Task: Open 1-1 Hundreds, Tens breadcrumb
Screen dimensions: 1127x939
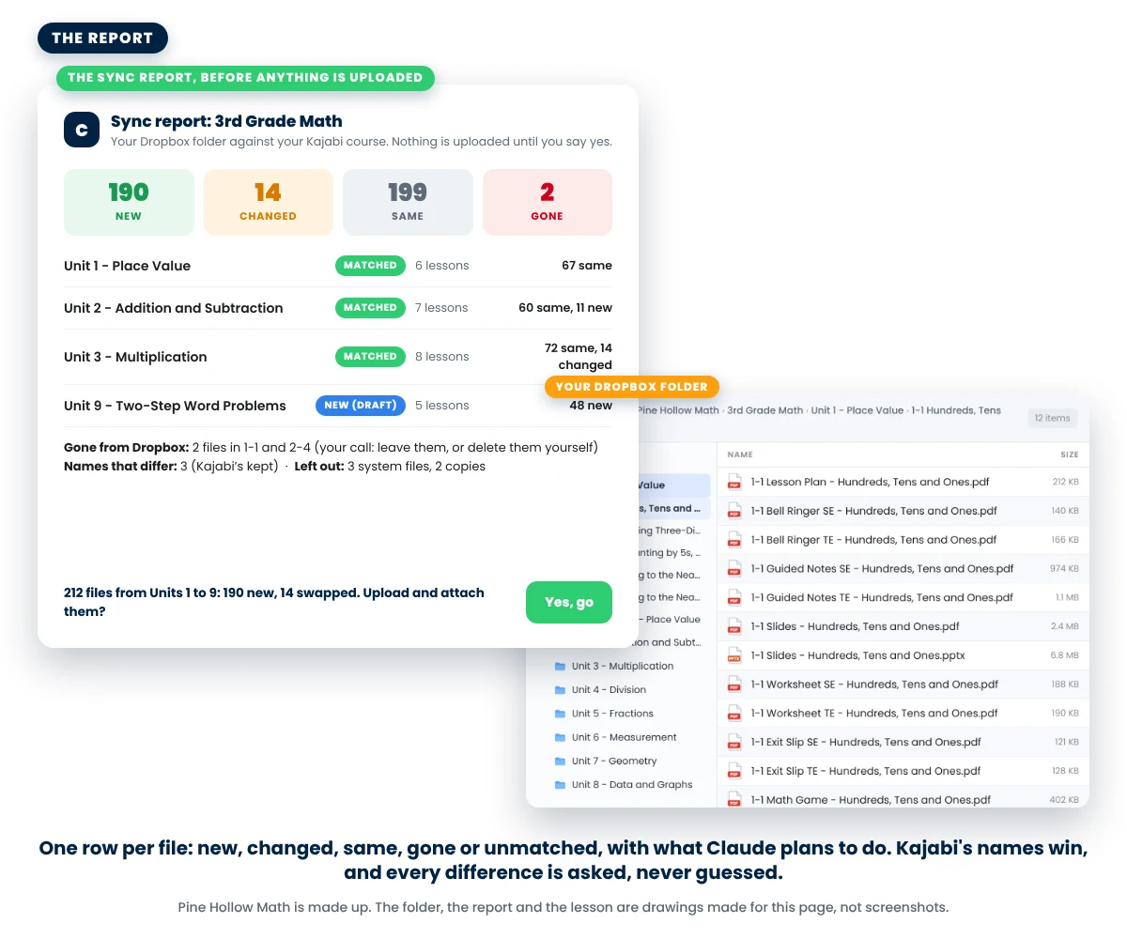Action: 956,410
